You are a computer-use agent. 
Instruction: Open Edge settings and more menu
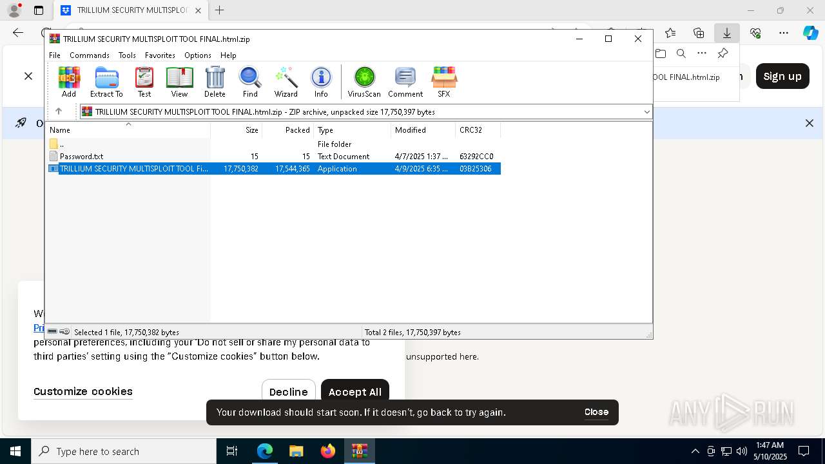click(784, 33)
